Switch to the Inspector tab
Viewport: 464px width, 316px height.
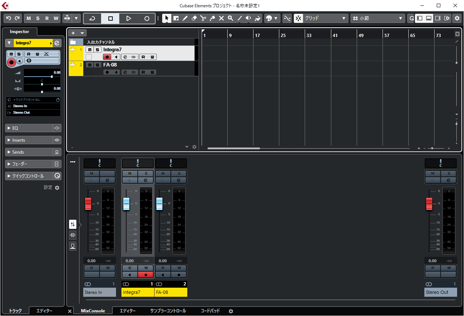pos(20,32)
